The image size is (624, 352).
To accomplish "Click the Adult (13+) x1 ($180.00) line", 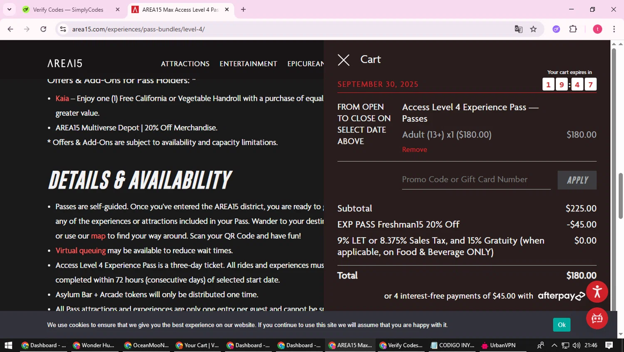I will pos(447,135).
